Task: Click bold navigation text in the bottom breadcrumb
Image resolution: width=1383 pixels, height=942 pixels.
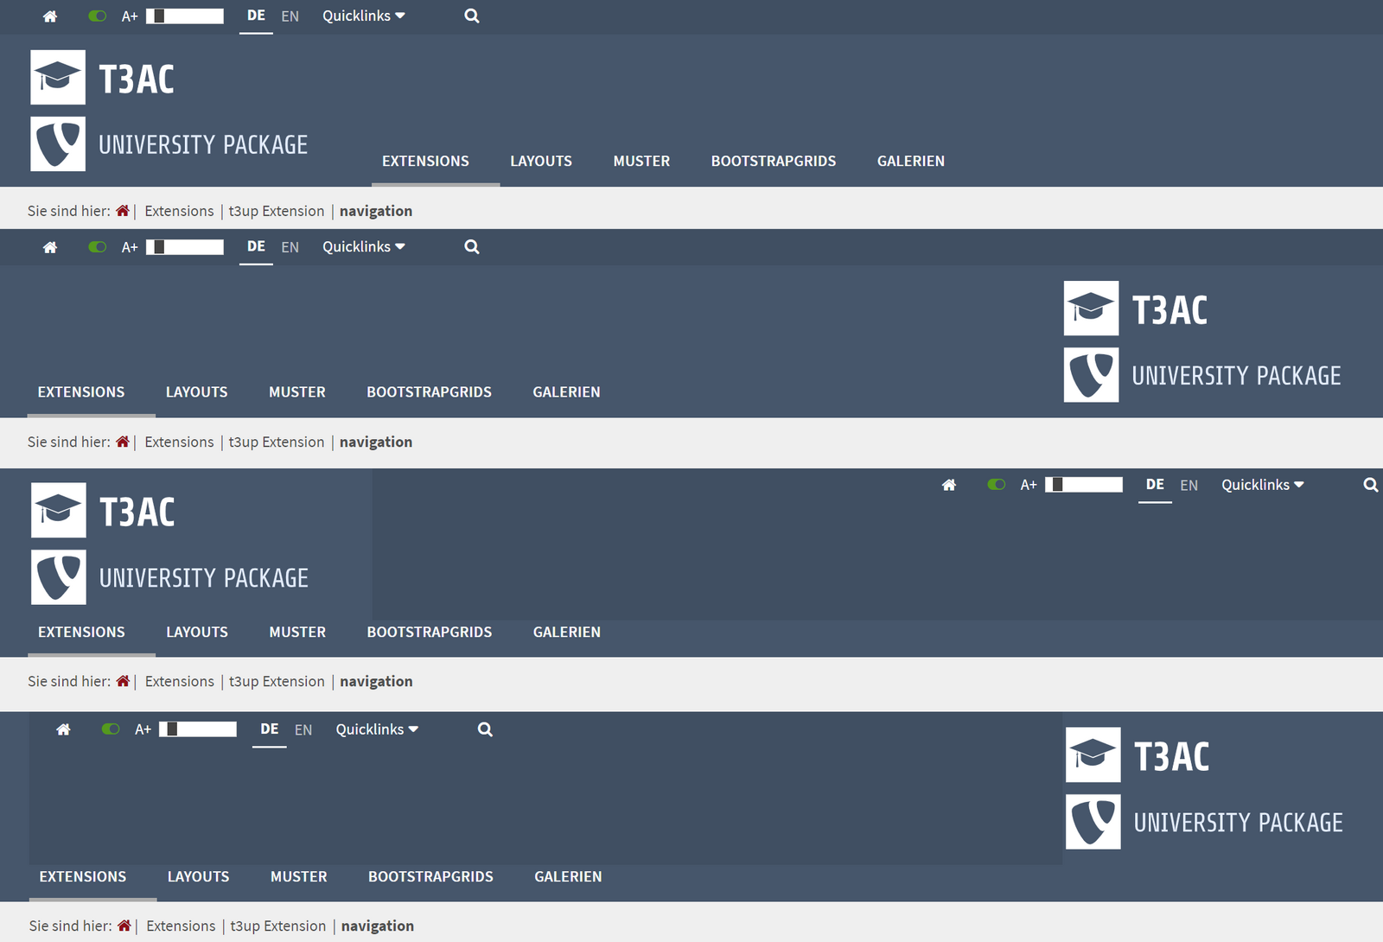Action: click(x=378, y=926)
